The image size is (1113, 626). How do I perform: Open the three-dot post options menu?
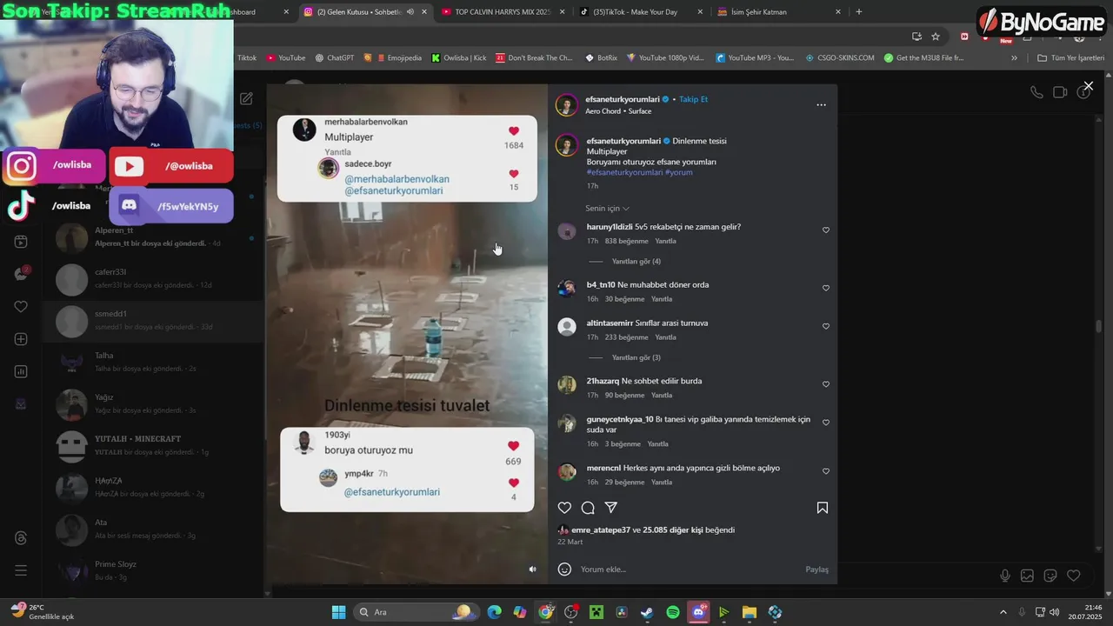pyautogui.click(x=821, y=105)
